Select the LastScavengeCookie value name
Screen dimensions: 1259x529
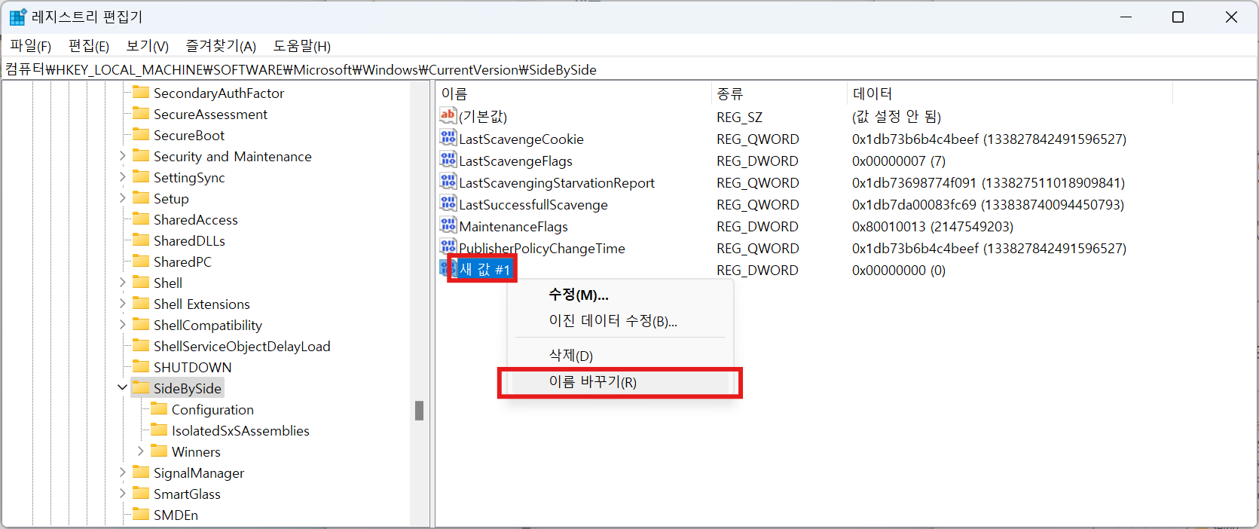click(x=521, y=139)
